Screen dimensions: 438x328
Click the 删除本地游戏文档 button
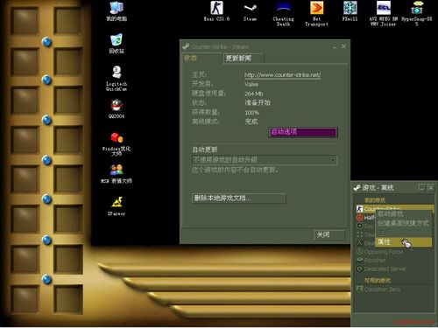coord(238,199)
